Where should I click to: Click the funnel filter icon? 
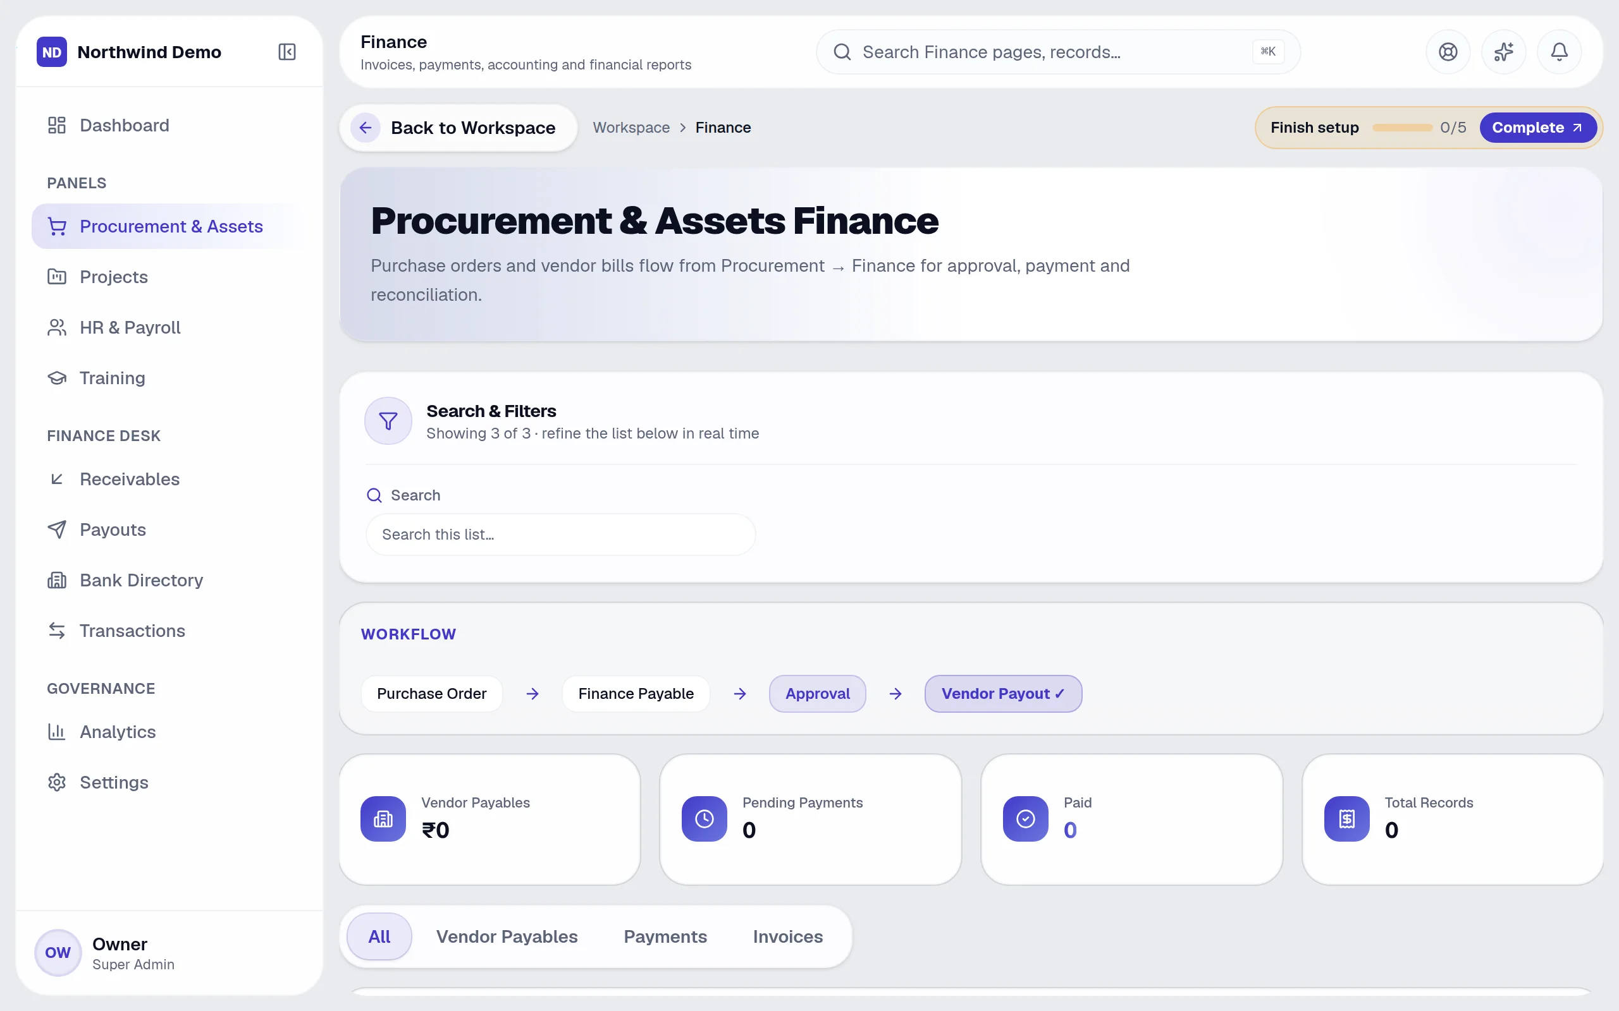[x=388, y=421]
